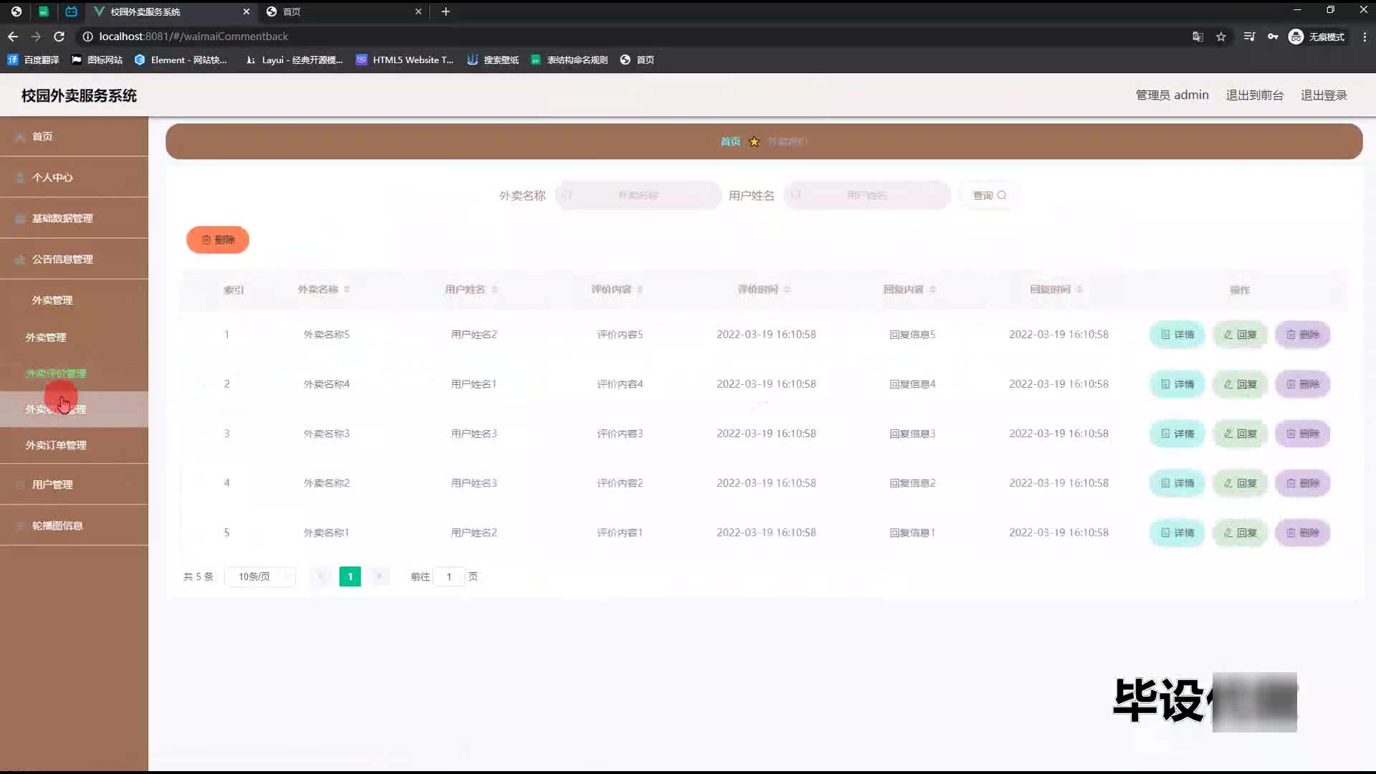This screenshot has height=774, width=1376.
Task: Click the next page arrow in pagination
Action: click(379, 576)
